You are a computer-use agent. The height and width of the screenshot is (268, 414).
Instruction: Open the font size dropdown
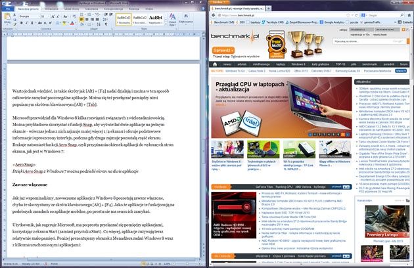pyautogui.click(x=49, y=16)
